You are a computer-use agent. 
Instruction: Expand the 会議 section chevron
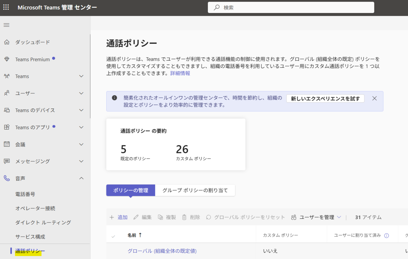(x=81, y=144)
